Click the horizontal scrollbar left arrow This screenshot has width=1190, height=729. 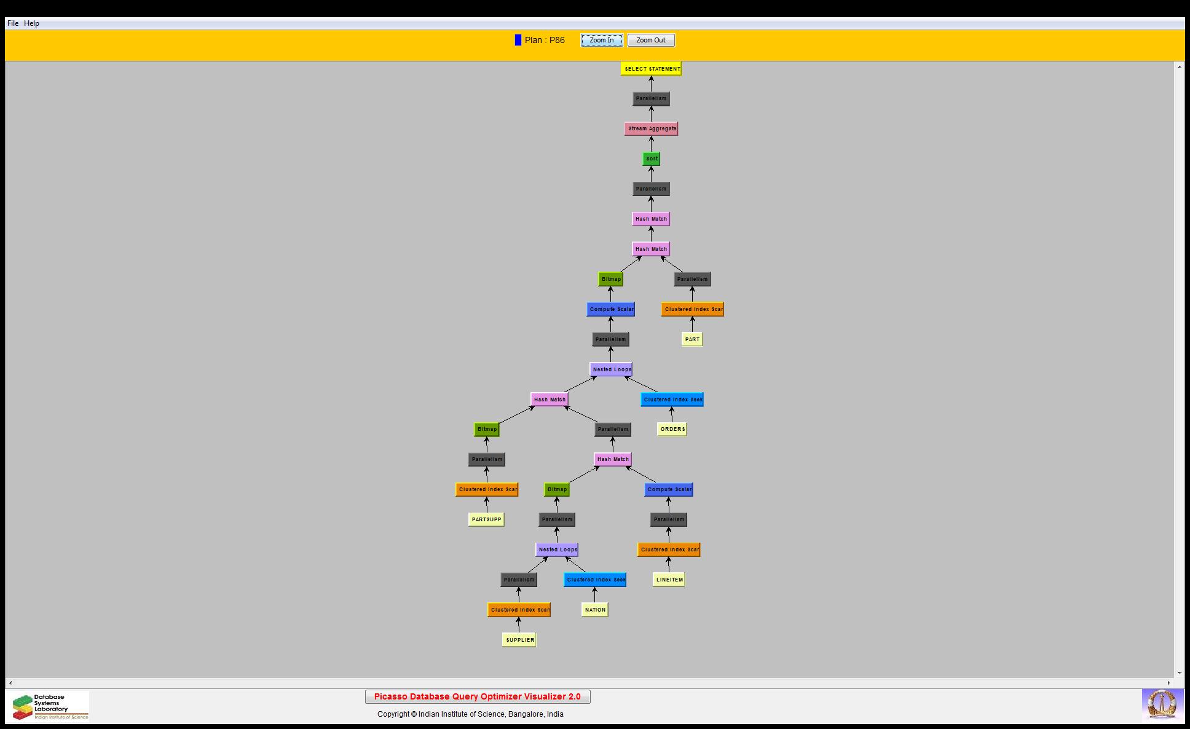tap(10, 683)
